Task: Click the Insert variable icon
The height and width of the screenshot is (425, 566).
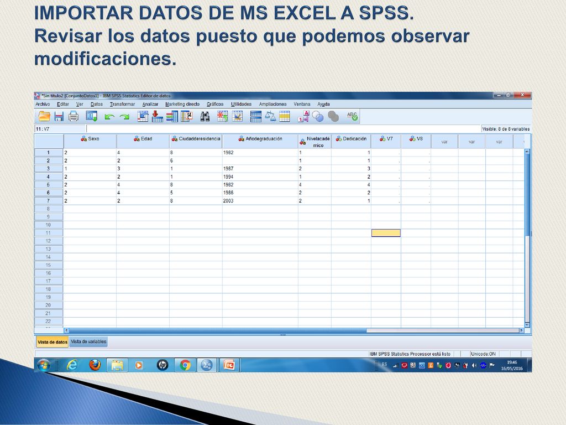Action: (237, 116)
